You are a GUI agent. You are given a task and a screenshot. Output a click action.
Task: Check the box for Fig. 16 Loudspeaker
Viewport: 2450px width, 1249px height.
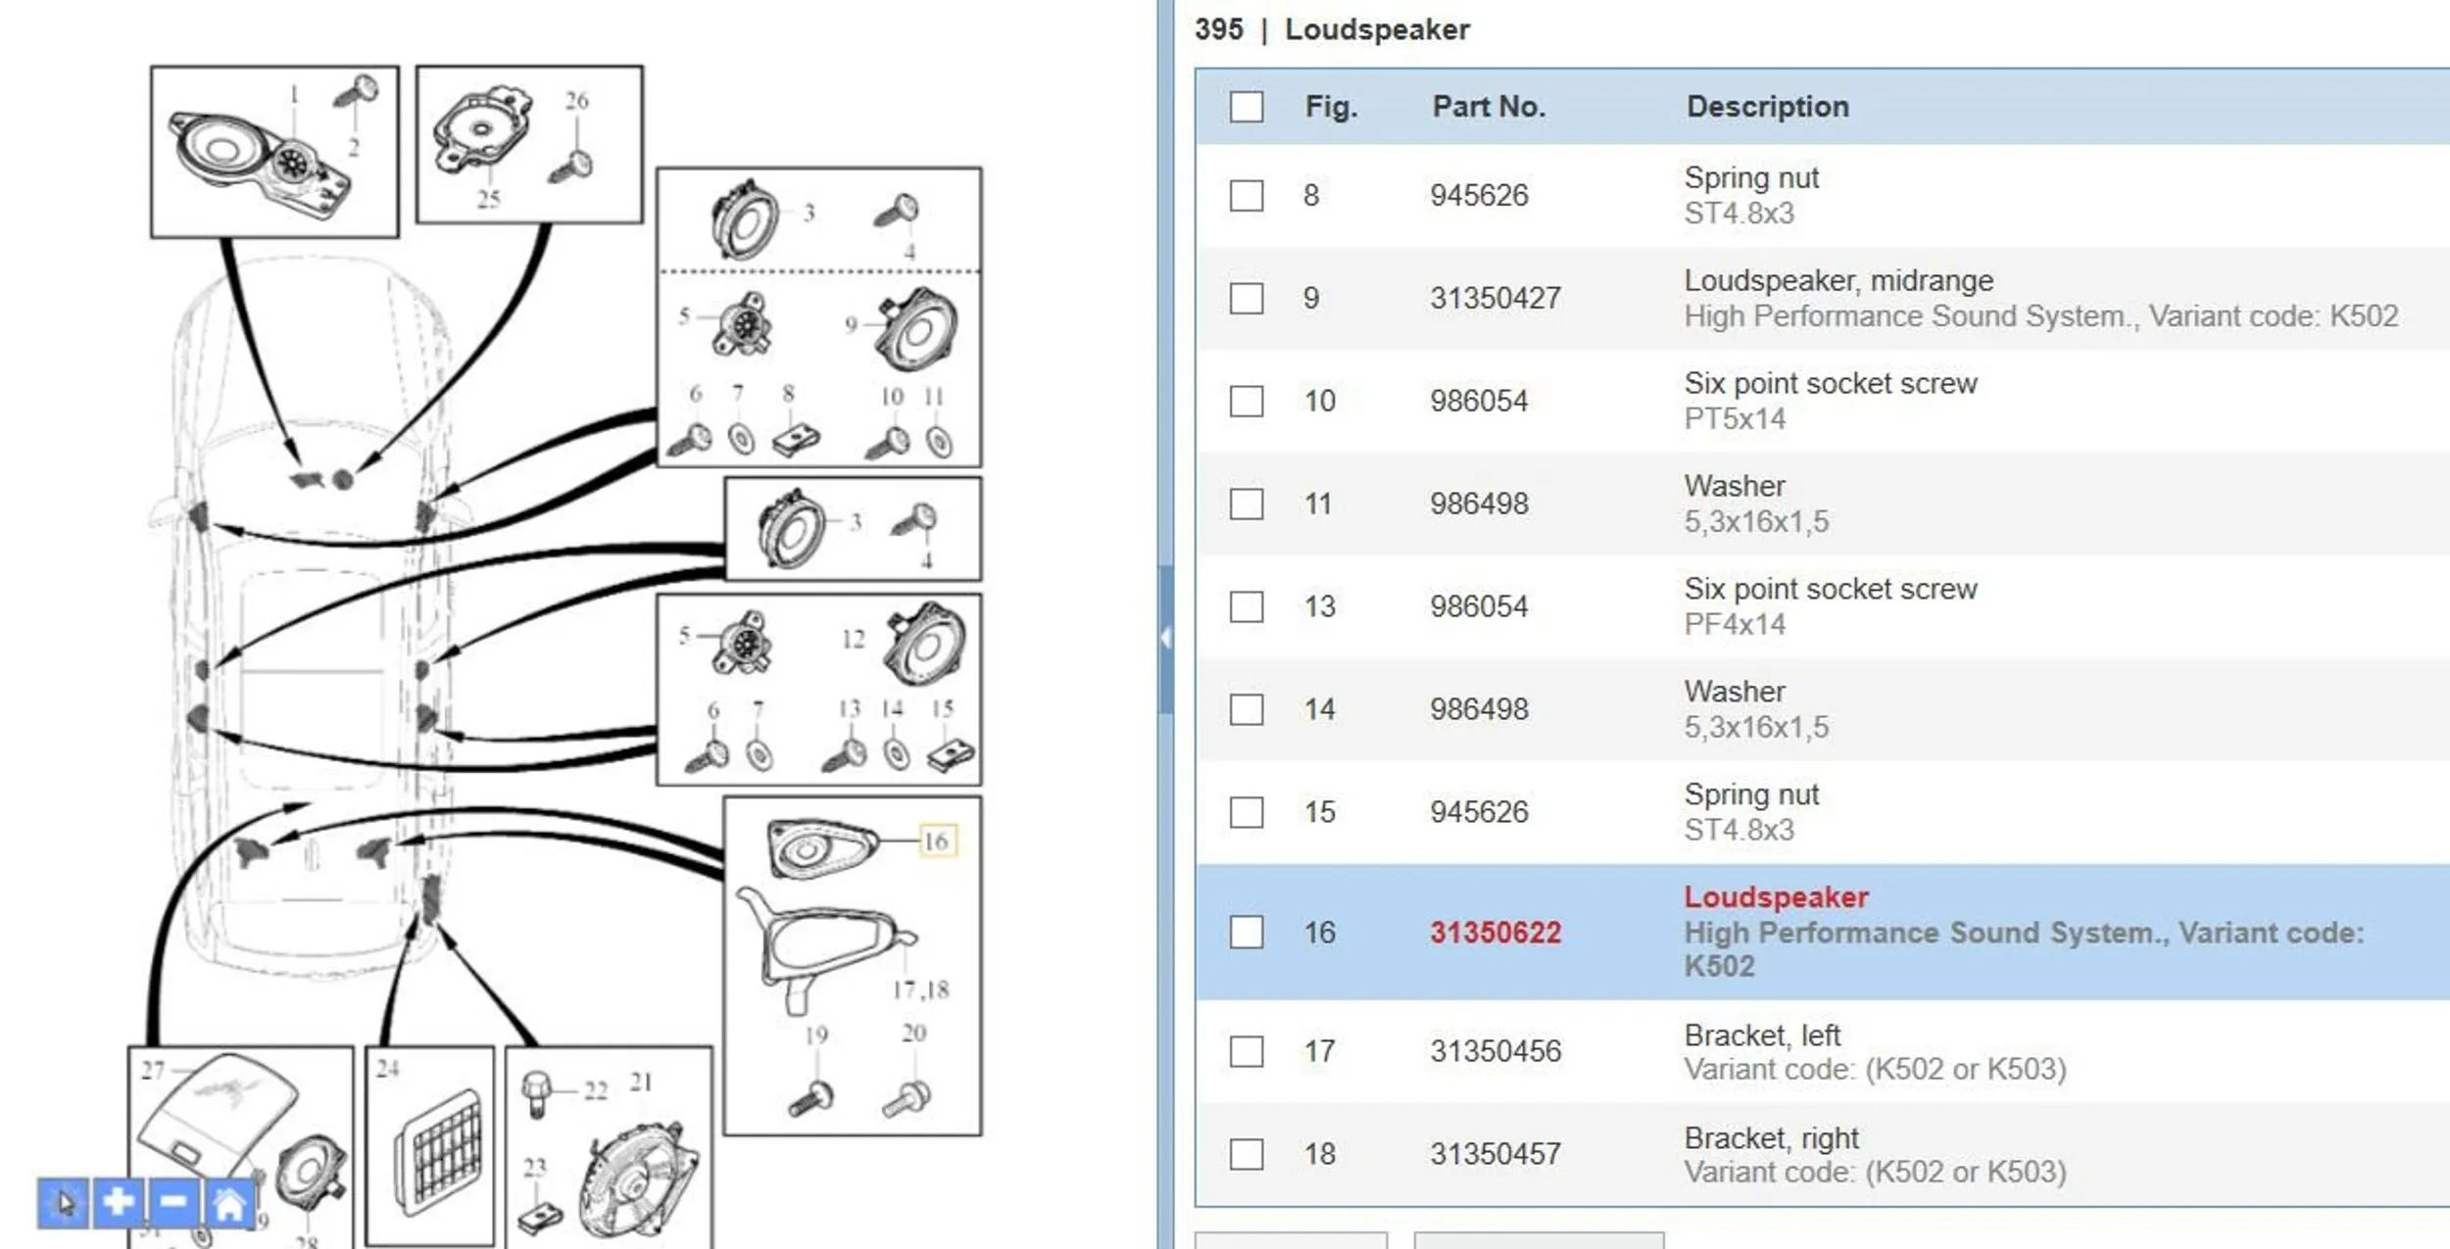click(x=1247, y=932)
